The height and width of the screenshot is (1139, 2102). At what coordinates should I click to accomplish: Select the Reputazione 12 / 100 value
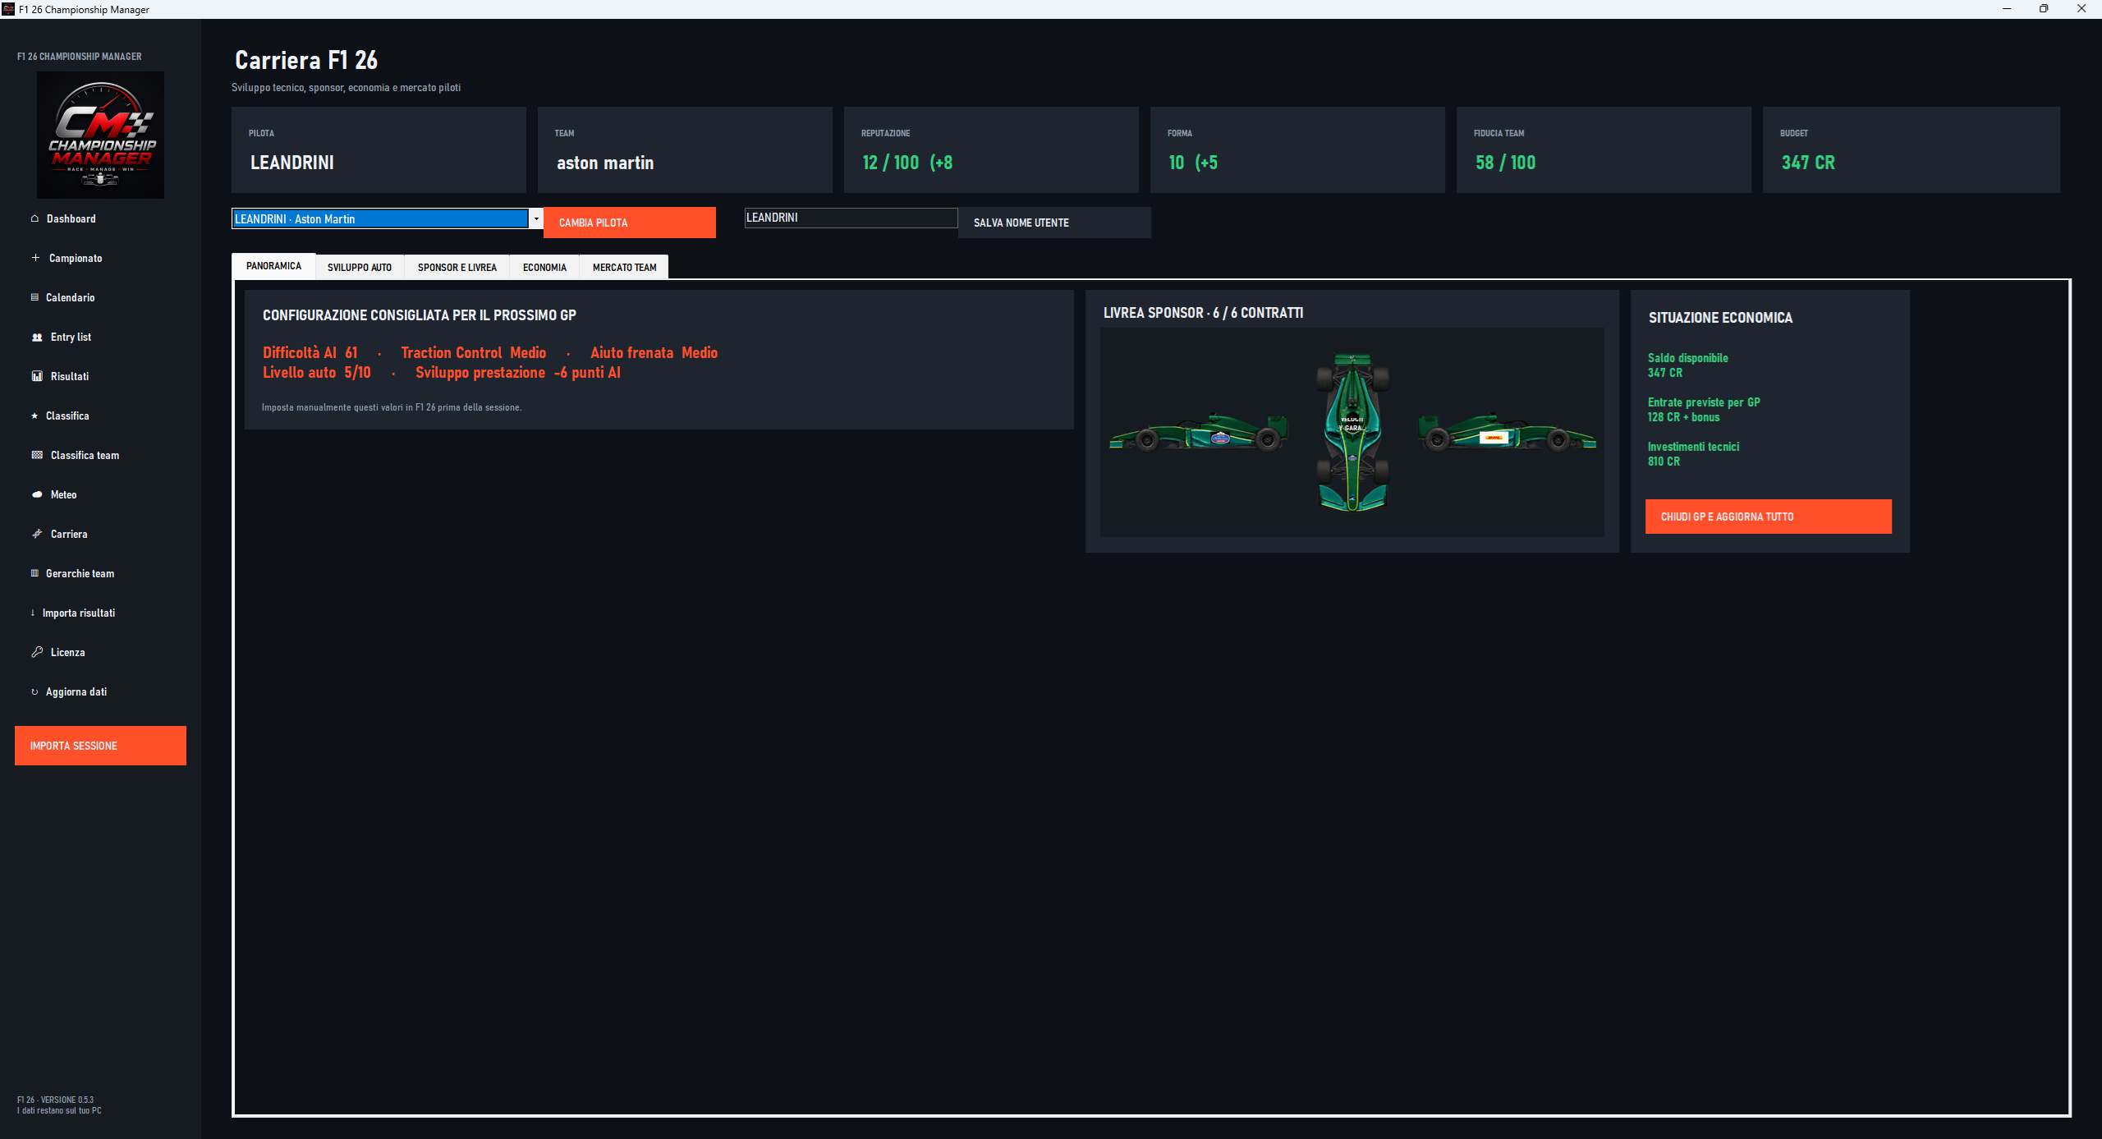point(907,163)
